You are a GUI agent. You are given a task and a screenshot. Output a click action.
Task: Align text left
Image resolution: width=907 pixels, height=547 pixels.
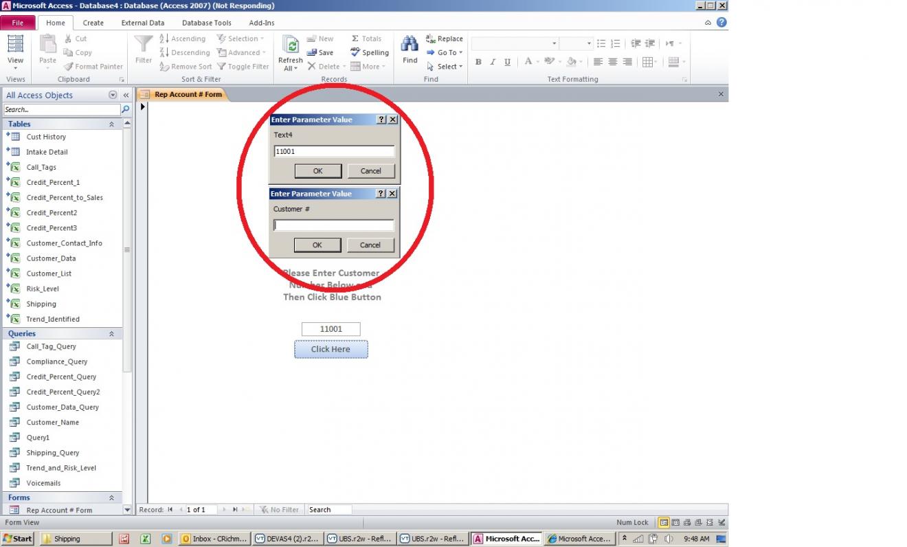(598, 62)
